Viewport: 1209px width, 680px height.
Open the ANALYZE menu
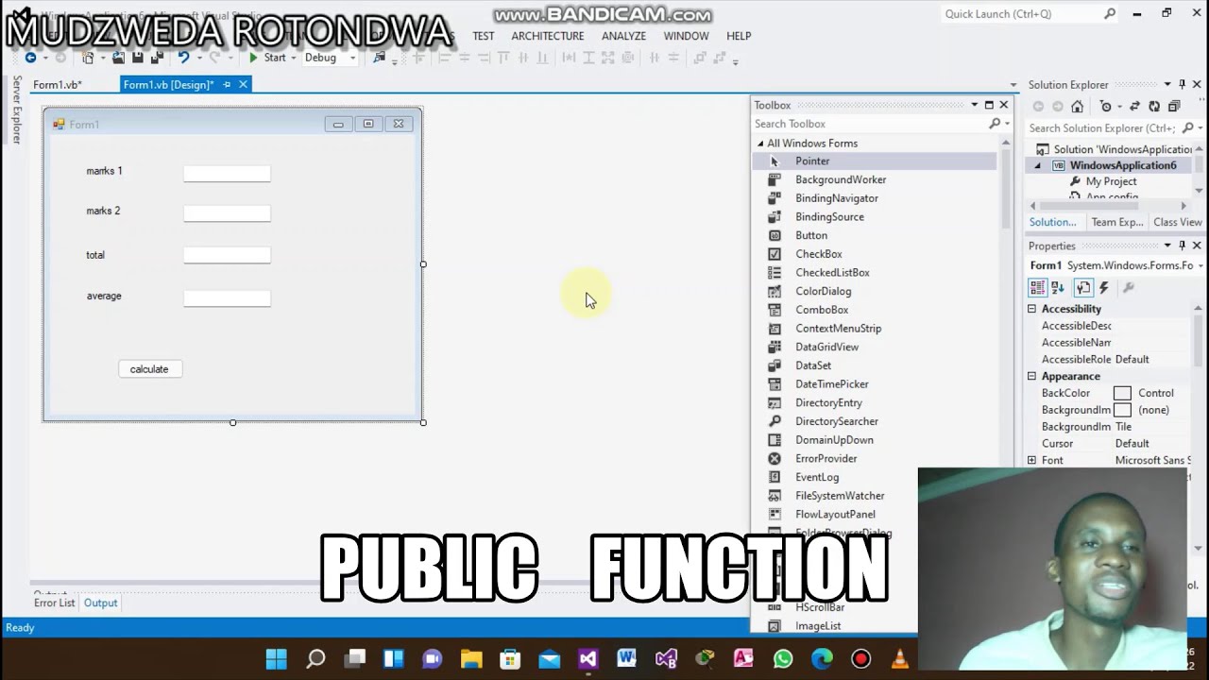click(x=623, y=36)
